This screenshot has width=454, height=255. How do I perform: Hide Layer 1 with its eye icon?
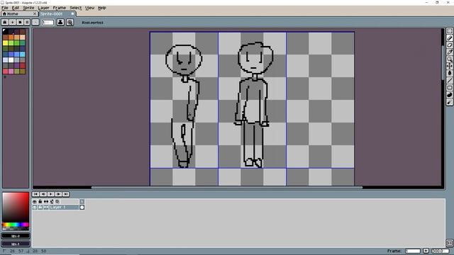35,208
